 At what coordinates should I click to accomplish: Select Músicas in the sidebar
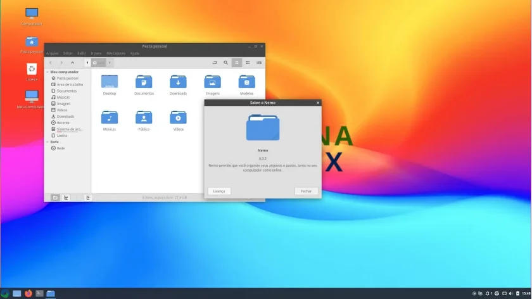pos(63,98)
